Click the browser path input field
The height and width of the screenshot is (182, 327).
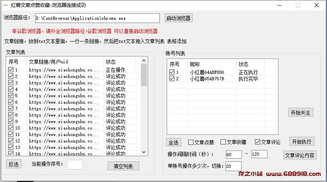point(98,18)
